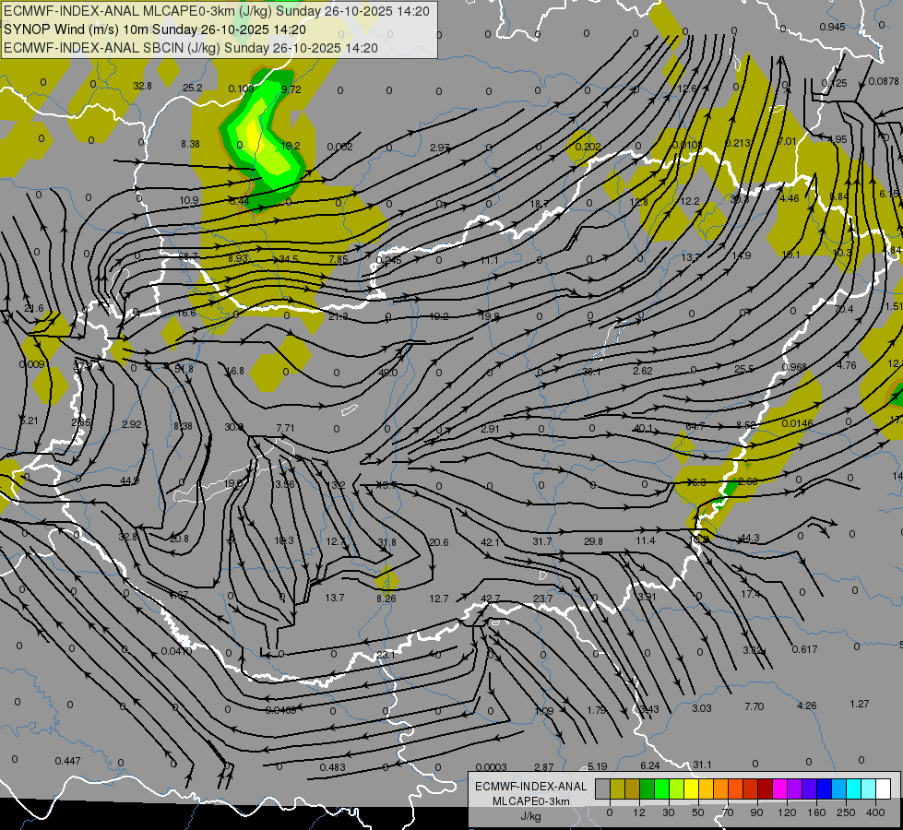Select the pure blue legend swatch
Image resolution: width=903 pixels, height=830 pixels.
coord(825,788)
